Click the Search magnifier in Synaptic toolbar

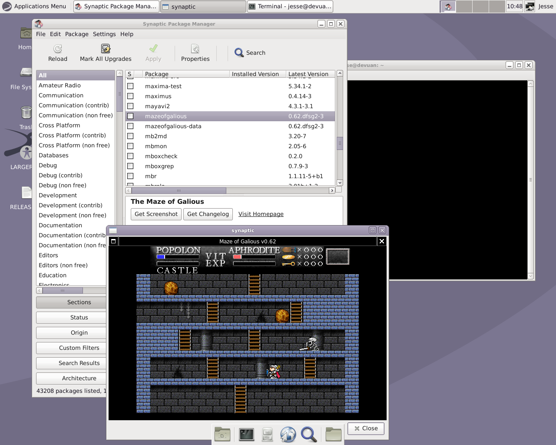click(x=239, y=53)
